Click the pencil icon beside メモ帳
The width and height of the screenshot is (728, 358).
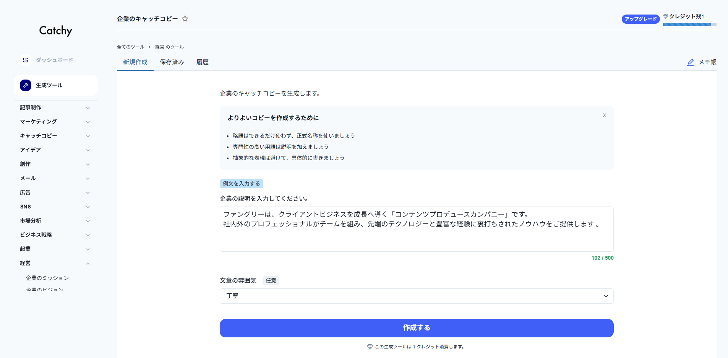[691, 62]
